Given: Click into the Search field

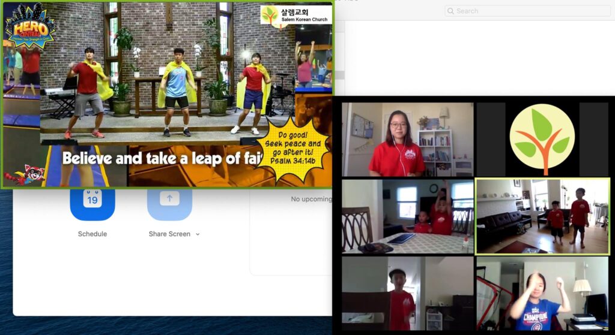Looking at the screenshot, I should tap(528, 11).
